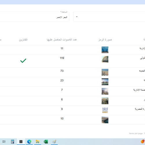Image resolution: width=145 pixels, height=145 pixels.
Task: Open symbol image in the 119 votes row
Action: (x=105, y=59)
